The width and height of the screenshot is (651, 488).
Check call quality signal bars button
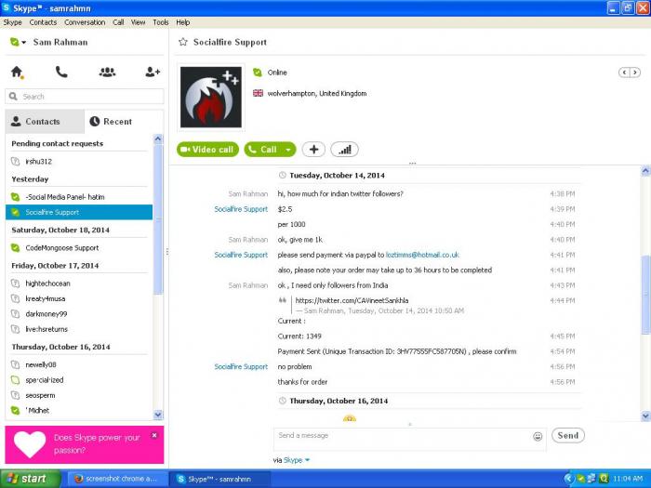click(345, 150)
